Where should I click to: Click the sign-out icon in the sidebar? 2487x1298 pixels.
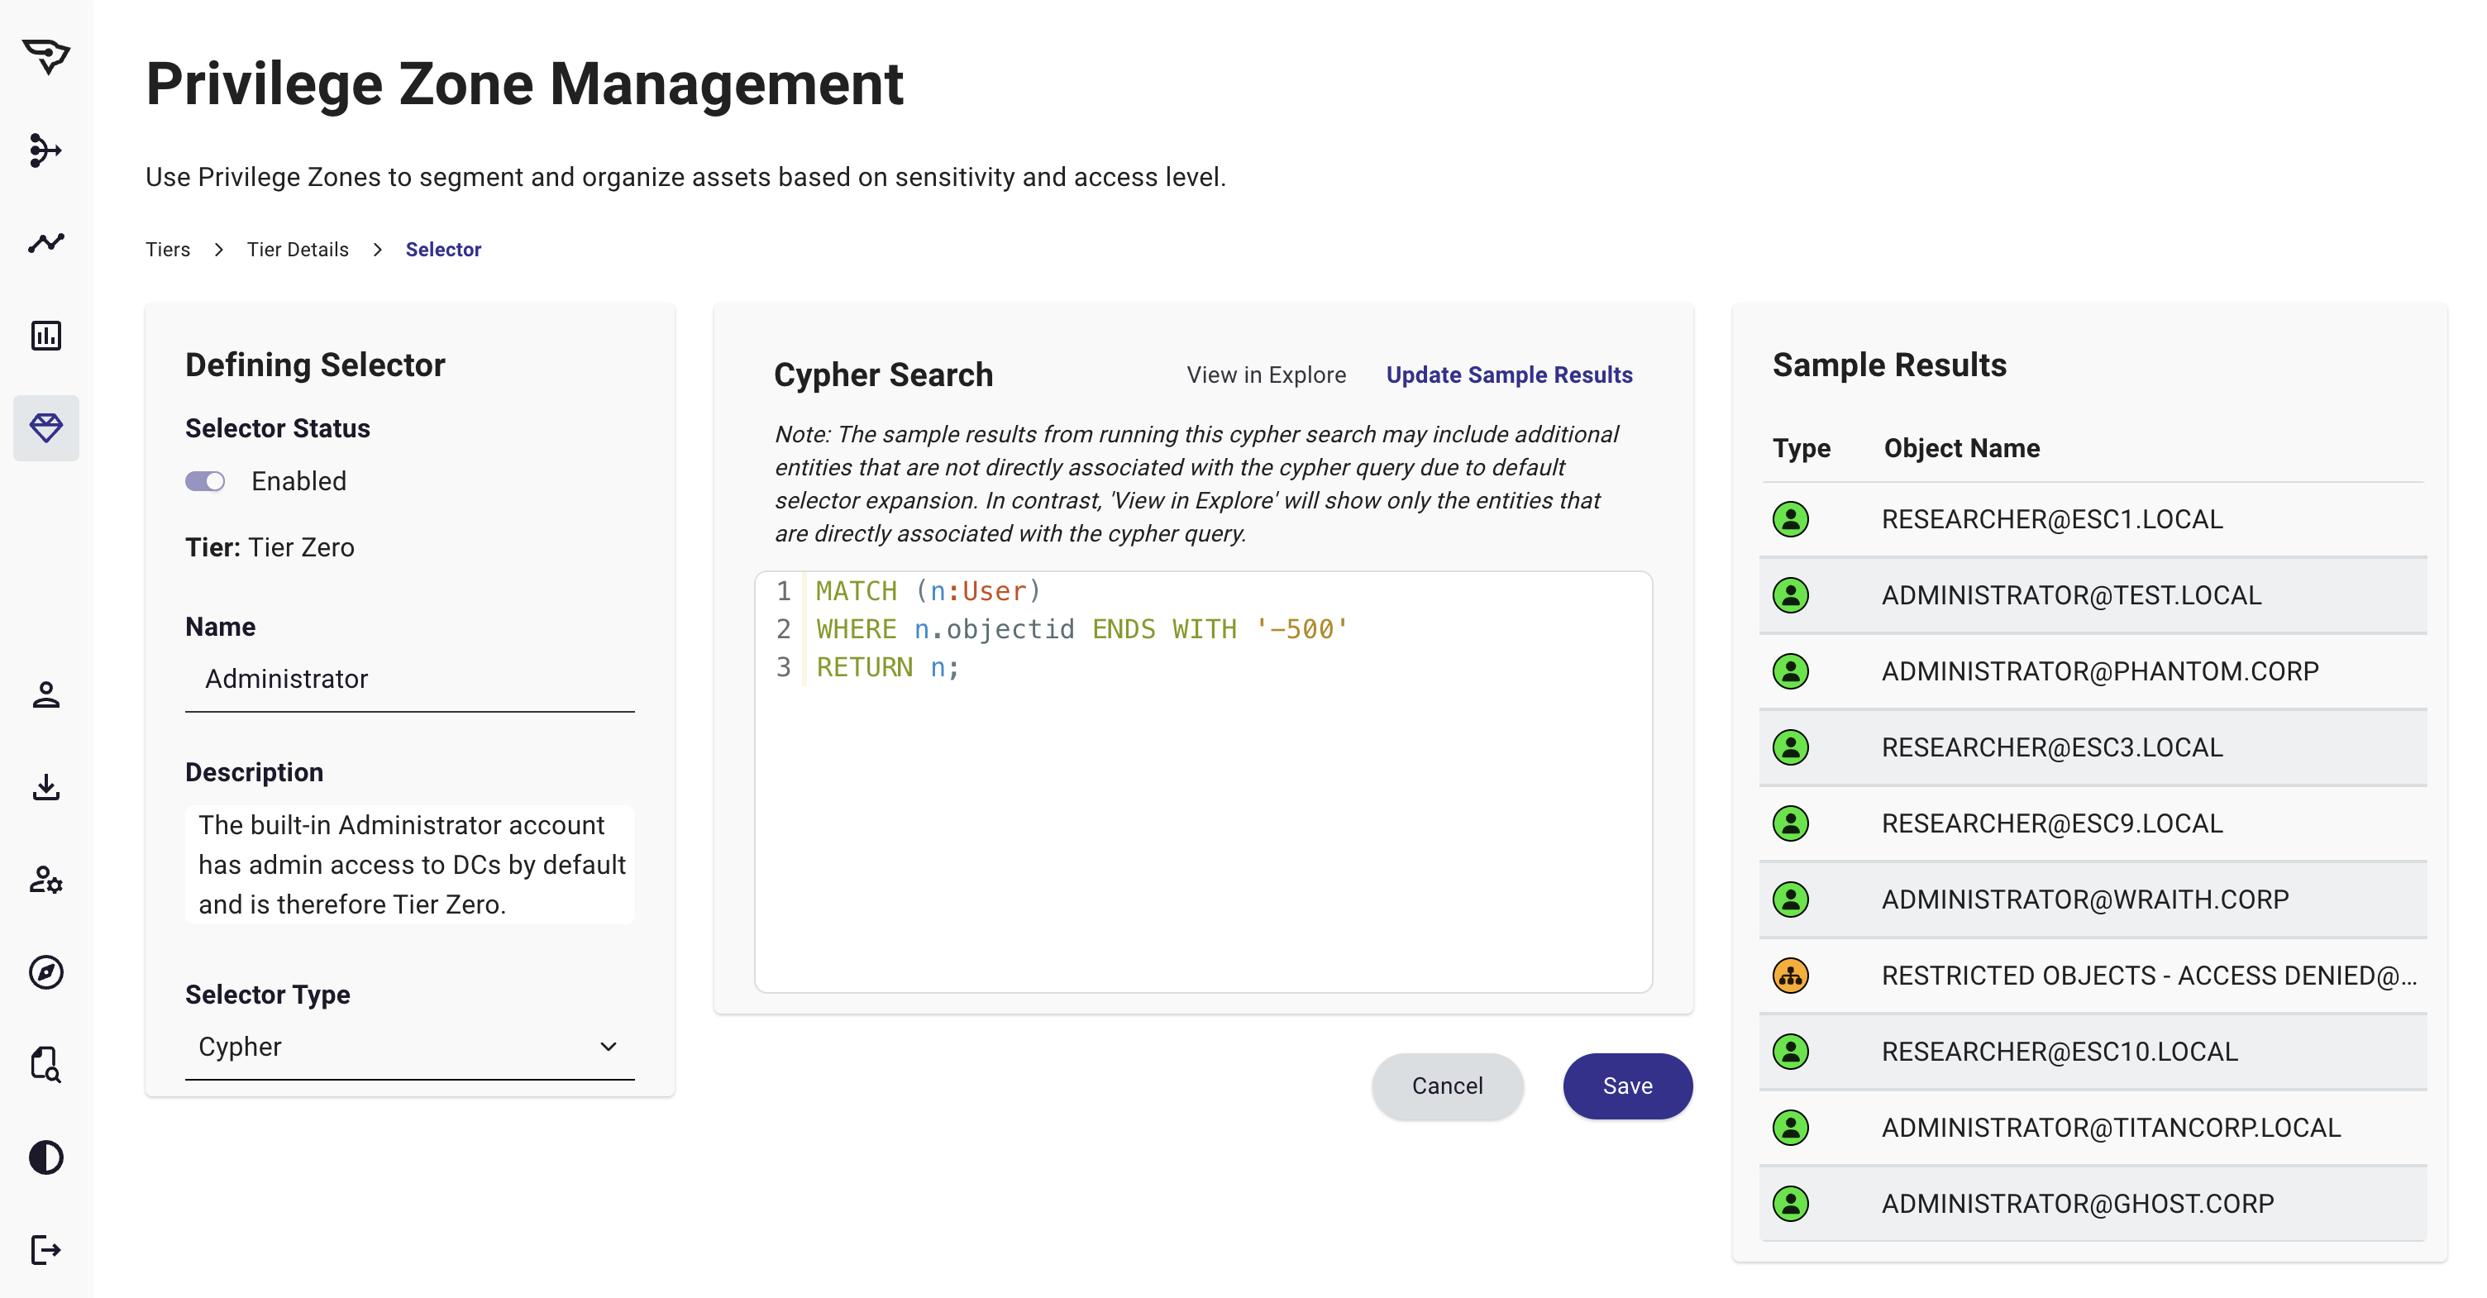(45, 1251)
